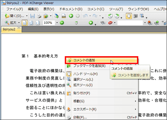Click the green plus zoom in button
The image size is (167, 120).
tap(91, 23)
